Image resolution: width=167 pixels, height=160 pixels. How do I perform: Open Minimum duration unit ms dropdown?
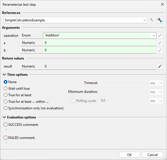pos(156,92)
